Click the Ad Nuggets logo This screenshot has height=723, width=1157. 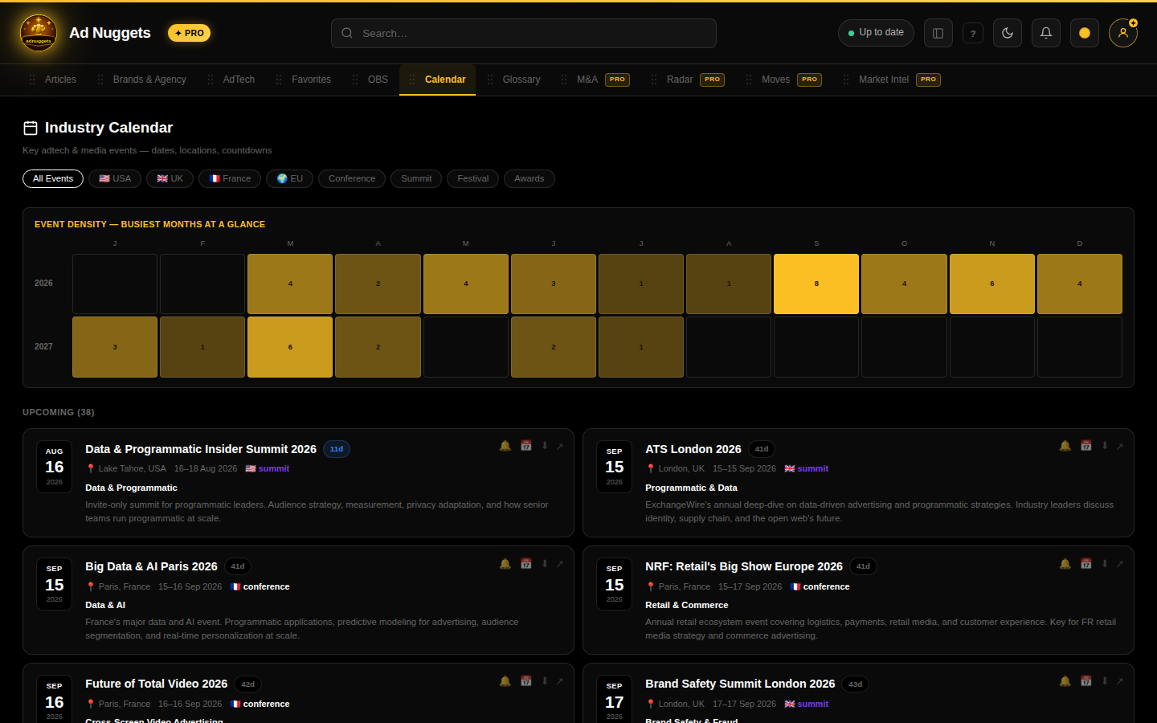[39, 33]
